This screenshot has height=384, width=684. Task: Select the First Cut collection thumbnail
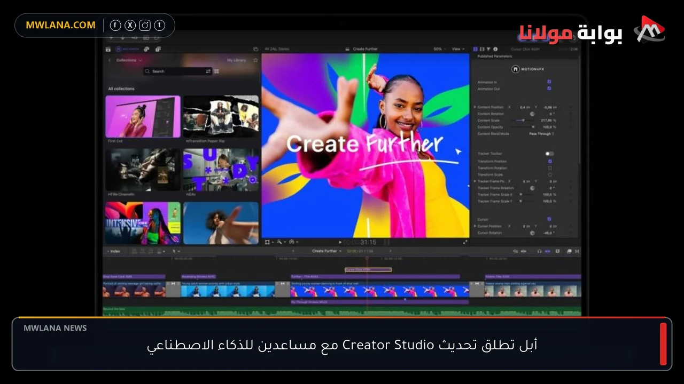143,117
